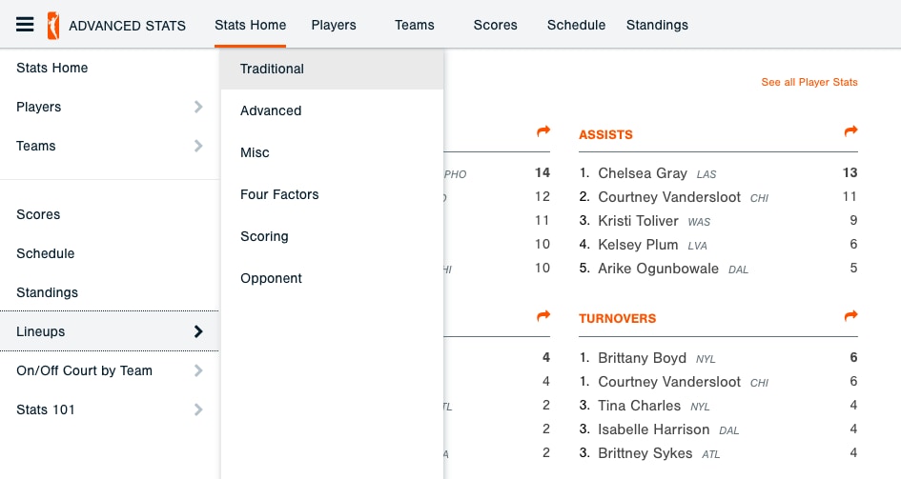Click share arrow left of Assists heading
The image size is (901, 479).
pos(543,131)
